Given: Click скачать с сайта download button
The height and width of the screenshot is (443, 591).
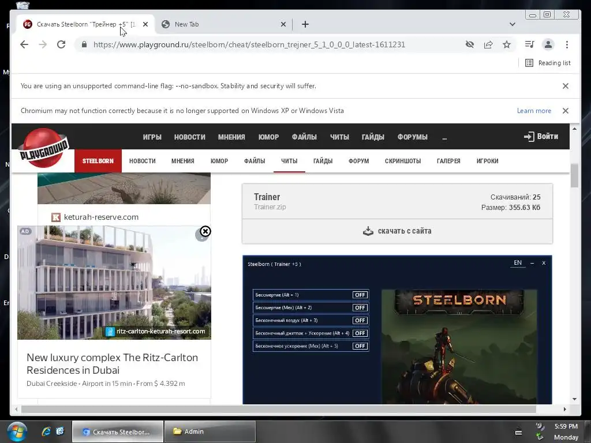Looking at the screenshot, I should tap(397, 231).
